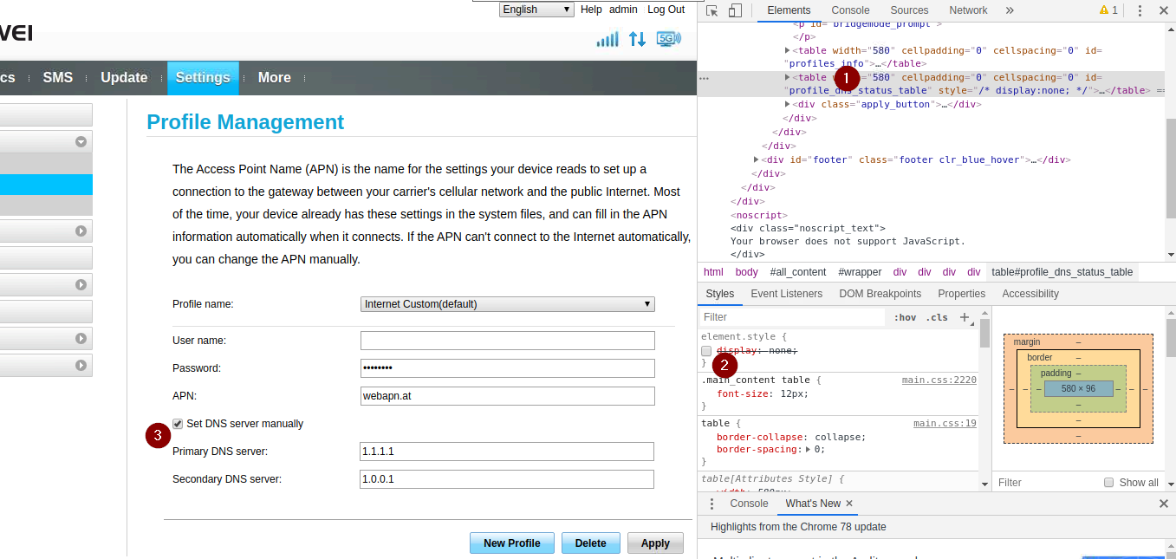
Task: Open the Settings navigation menu
Action: tap(203, 78)
